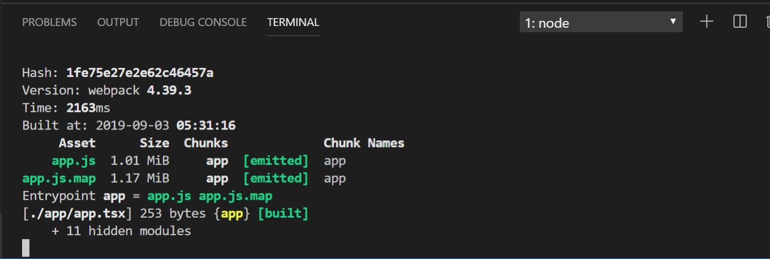The height and width of the screenshot is (259, 770).
Task: Open the OUTPUT tab
Action: pyautogui.click(x=118, y=22)
